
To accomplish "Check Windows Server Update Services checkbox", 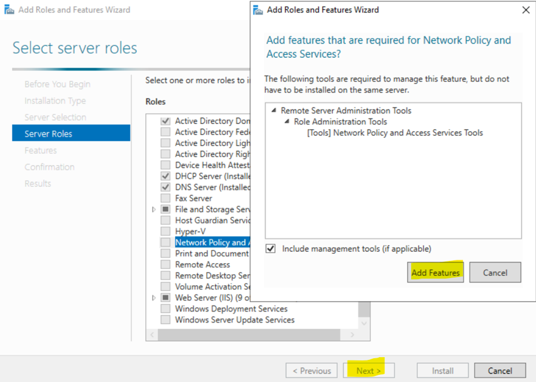I will tap(165, 320).
